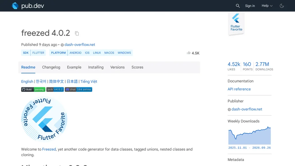Click the GitHub Build passing badge

coord(33,89)
